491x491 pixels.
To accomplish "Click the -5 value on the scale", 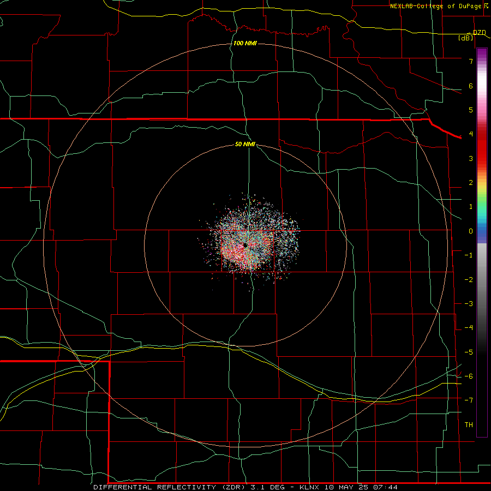I will coord(469,352).
